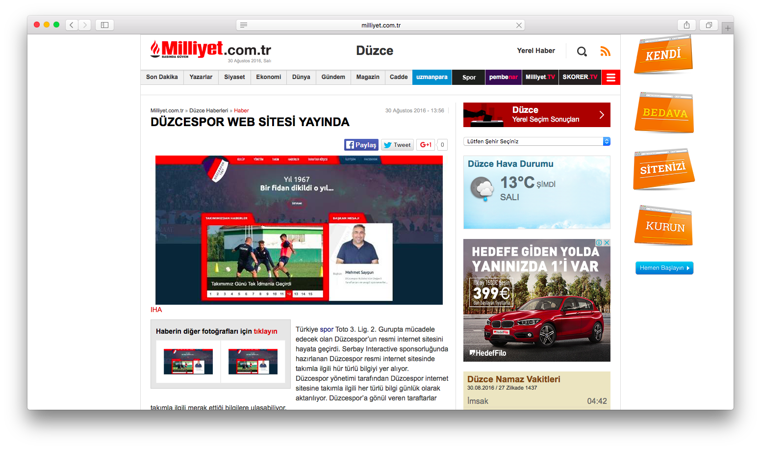Open the site search magnifier icon
Image resolution: width=761 pixels, height=449 pixels.
[582, 51]
